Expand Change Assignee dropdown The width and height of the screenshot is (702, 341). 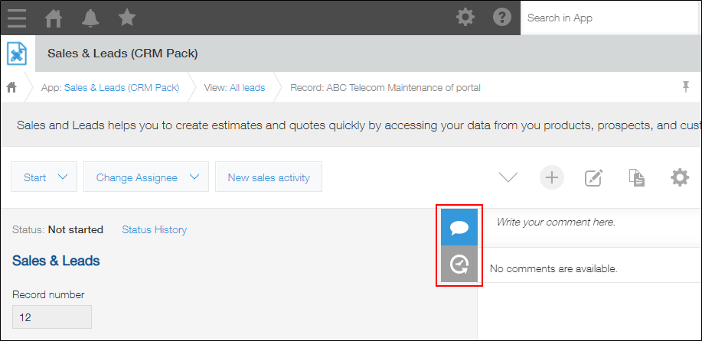146,177
